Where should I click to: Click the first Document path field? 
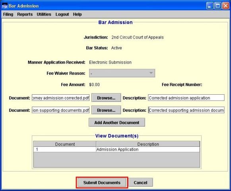(x=60, y=98)
